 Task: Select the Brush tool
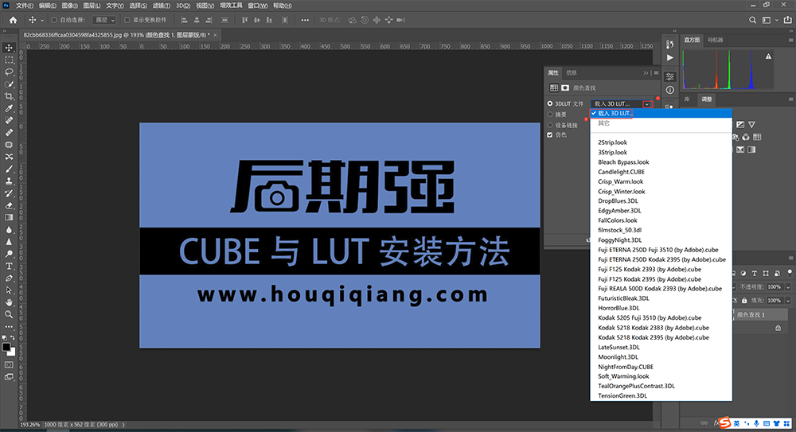tap(9, 169)
